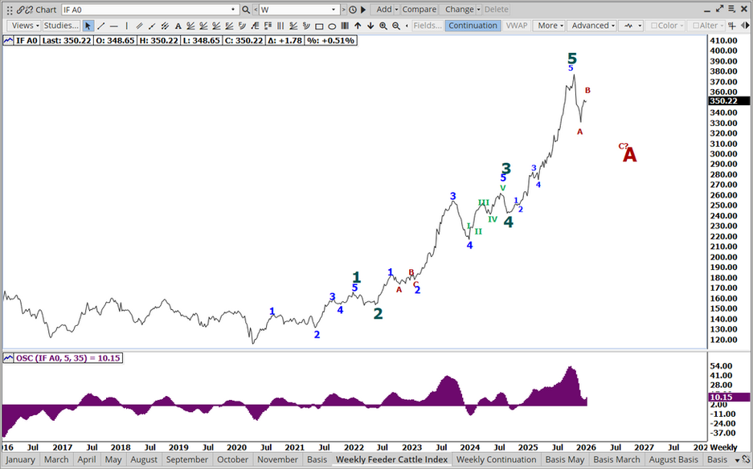
Task: Place a down arrow marker
Action: pos(370,26)
